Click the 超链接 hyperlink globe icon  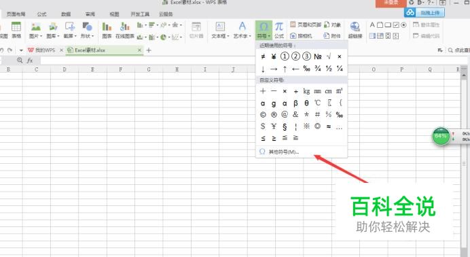pos(355,30)
